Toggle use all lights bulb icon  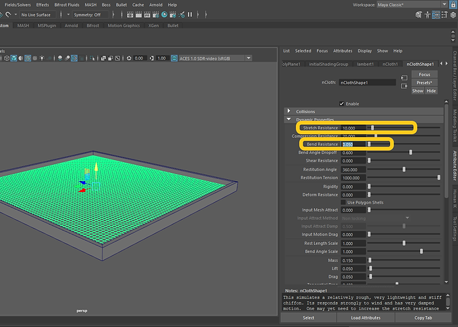click(x=42, y=58)
